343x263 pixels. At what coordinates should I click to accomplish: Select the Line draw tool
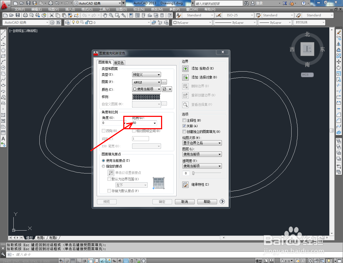pyautogui.click(x=3, y=32)
